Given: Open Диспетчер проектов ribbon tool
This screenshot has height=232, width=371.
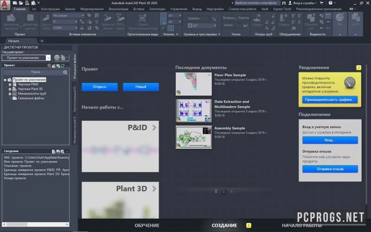Looking at the screenshot, I should 11,22.
